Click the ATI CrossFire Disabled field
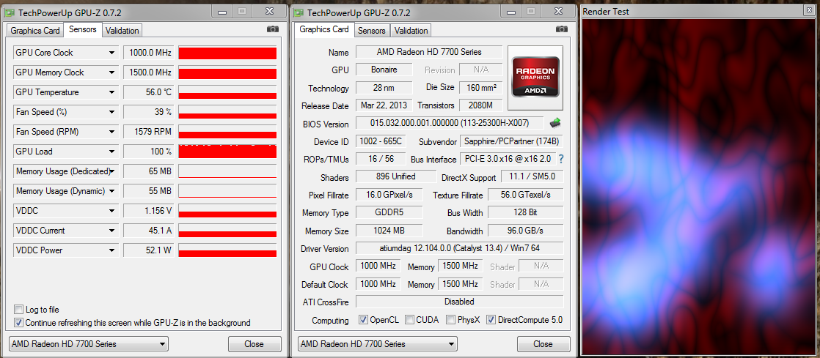 point(460,302)
